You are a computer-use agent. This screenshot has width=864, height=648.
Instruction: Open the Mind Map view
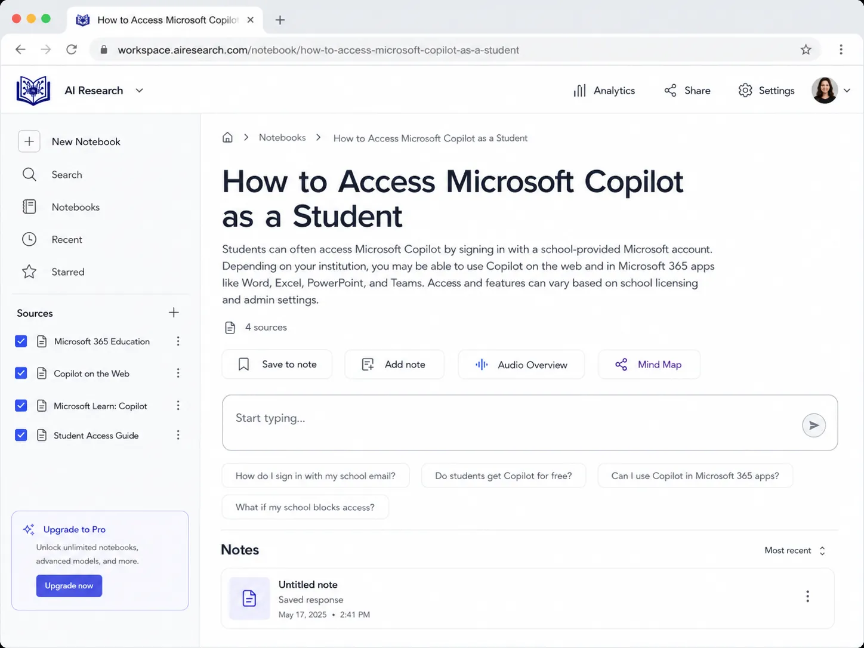point(649,365)
